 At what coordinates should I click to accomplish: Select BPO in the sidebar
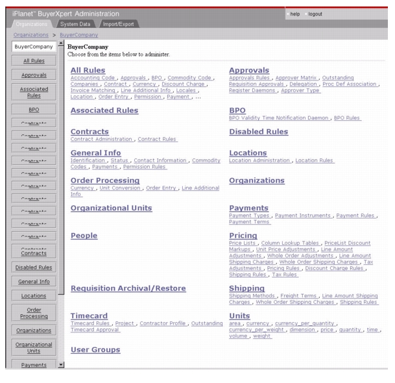click(34, 110)
